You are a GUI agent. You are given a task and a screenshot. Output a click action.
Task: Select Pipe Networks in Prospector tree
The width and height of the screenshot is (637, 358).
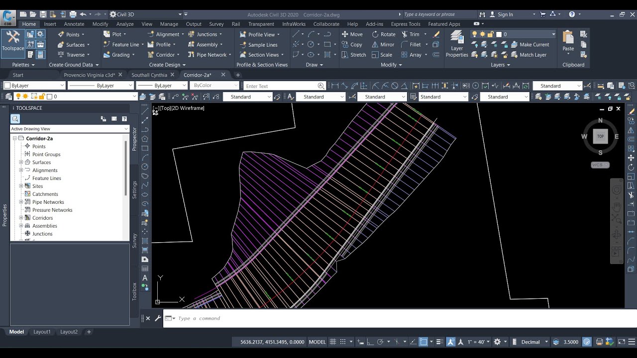tap(48, 202)
